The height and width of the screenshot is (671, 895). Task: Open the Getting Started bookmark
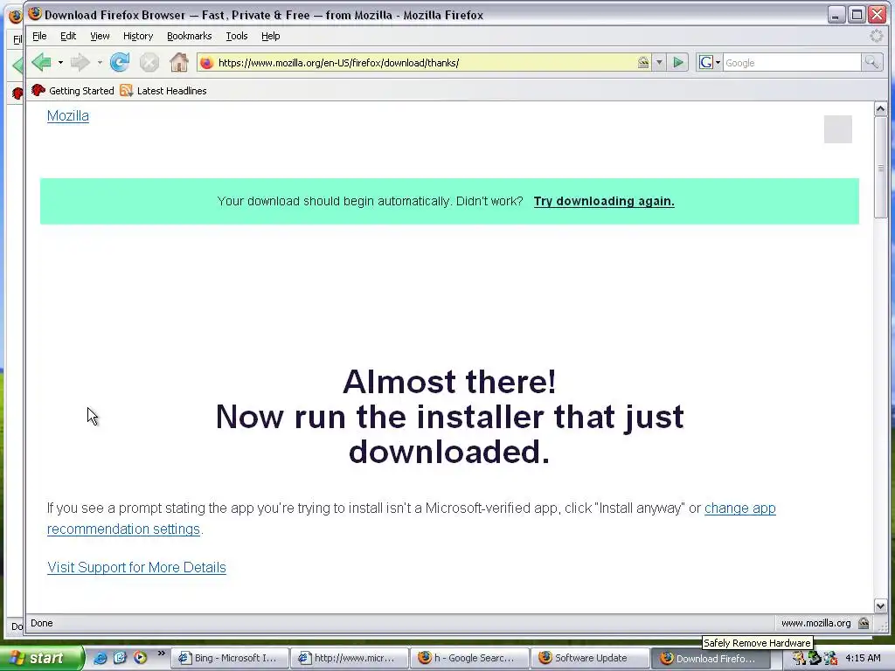point(73,91)
